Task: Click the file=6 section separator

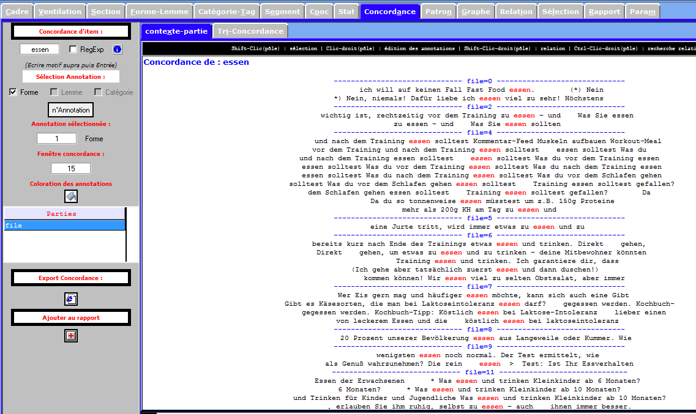Action: pyautogui.click(x=479, y=235)
